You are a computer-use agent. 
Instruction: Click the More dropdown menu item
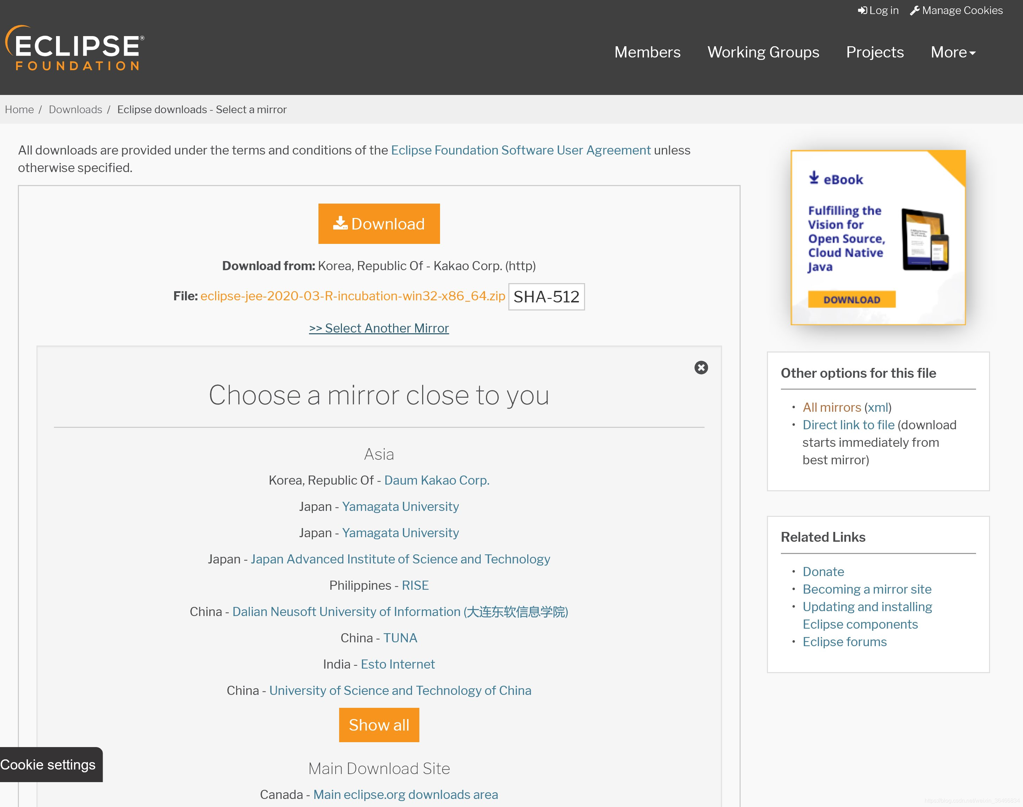pyautogui.click(x=953, y=52)
